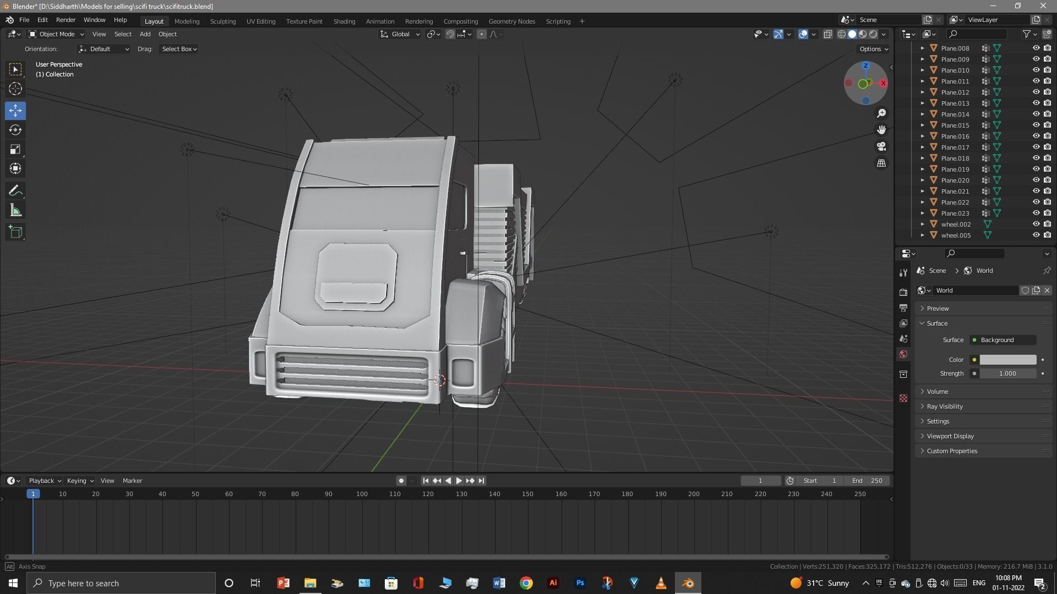Open Shading workspace tab
Viewport: 1057px width, 594px height.
click(x=344, y=21)
